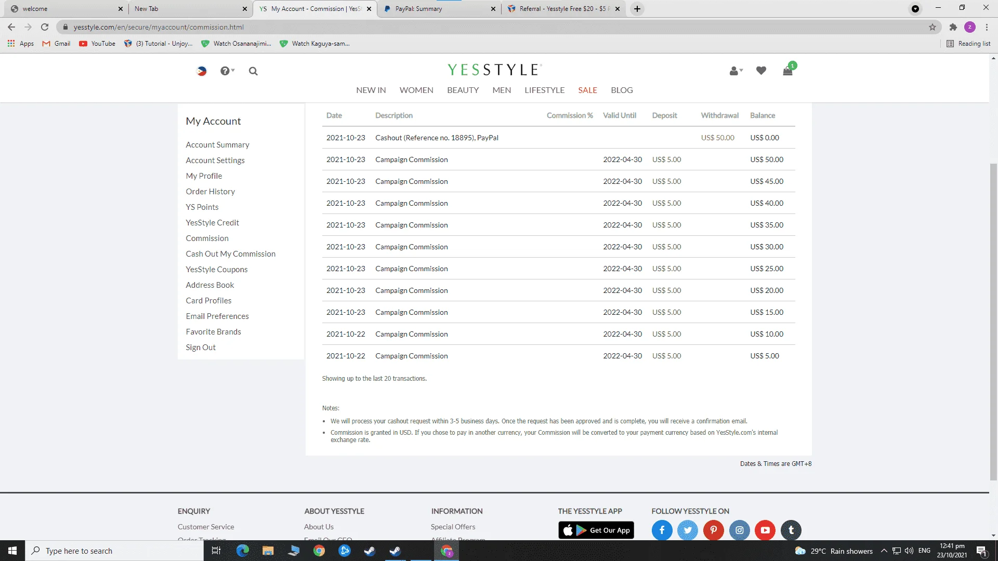Click the Windows taskbar search box
998x561 pixels.
click(x=114, y=551)
